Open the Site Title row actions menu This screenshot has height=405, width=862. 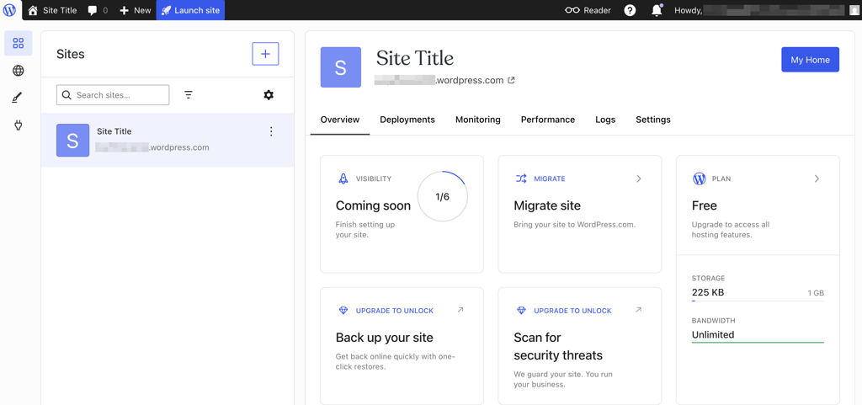tap(270, 131)
